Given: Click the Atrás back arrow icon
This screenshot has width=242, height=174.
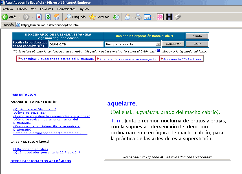Looking at the screenshot, I should pyautogui.click(x=5, y=17).
